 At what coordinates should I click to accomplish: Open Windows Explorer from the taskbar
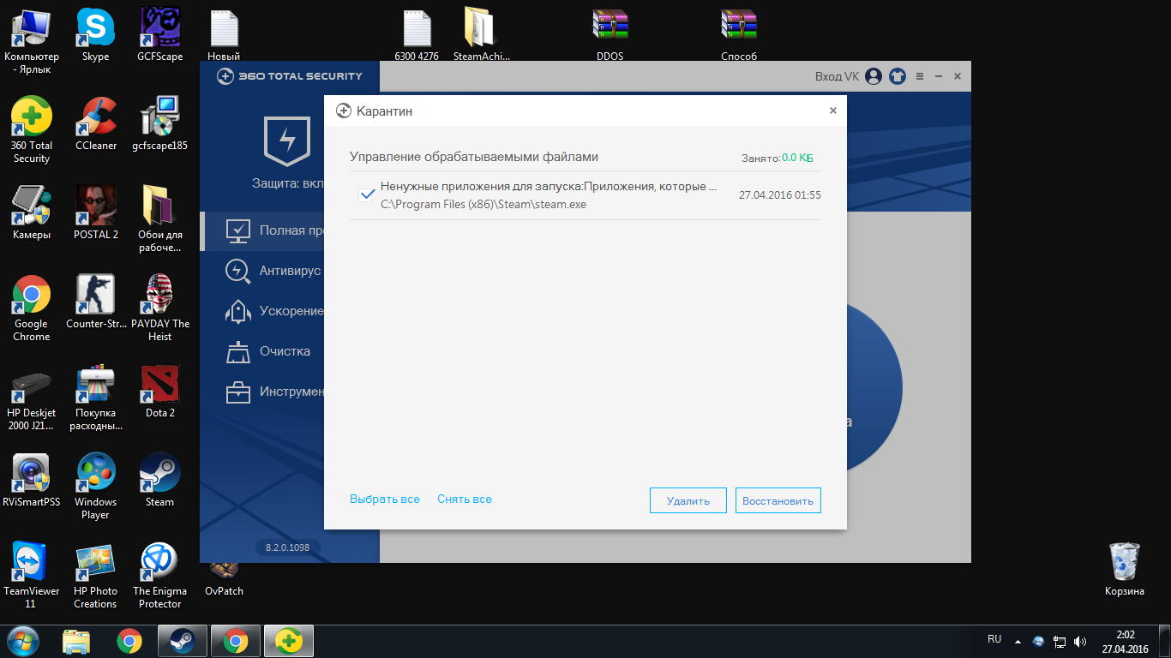(x=76, y=641)
